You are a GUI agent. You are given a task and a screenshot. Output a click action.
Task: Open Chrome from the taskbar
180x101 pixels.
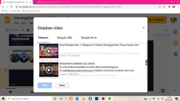click(x=110, y=98)
